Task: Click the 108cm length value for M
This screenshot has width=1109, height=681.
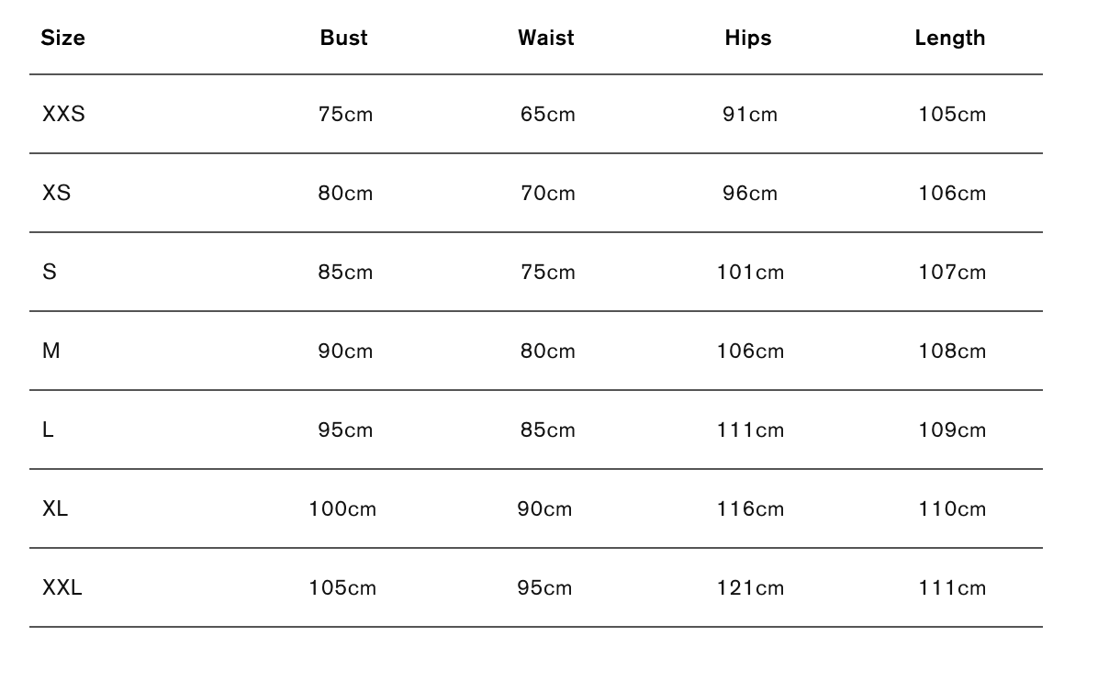Action: [953, 352]
